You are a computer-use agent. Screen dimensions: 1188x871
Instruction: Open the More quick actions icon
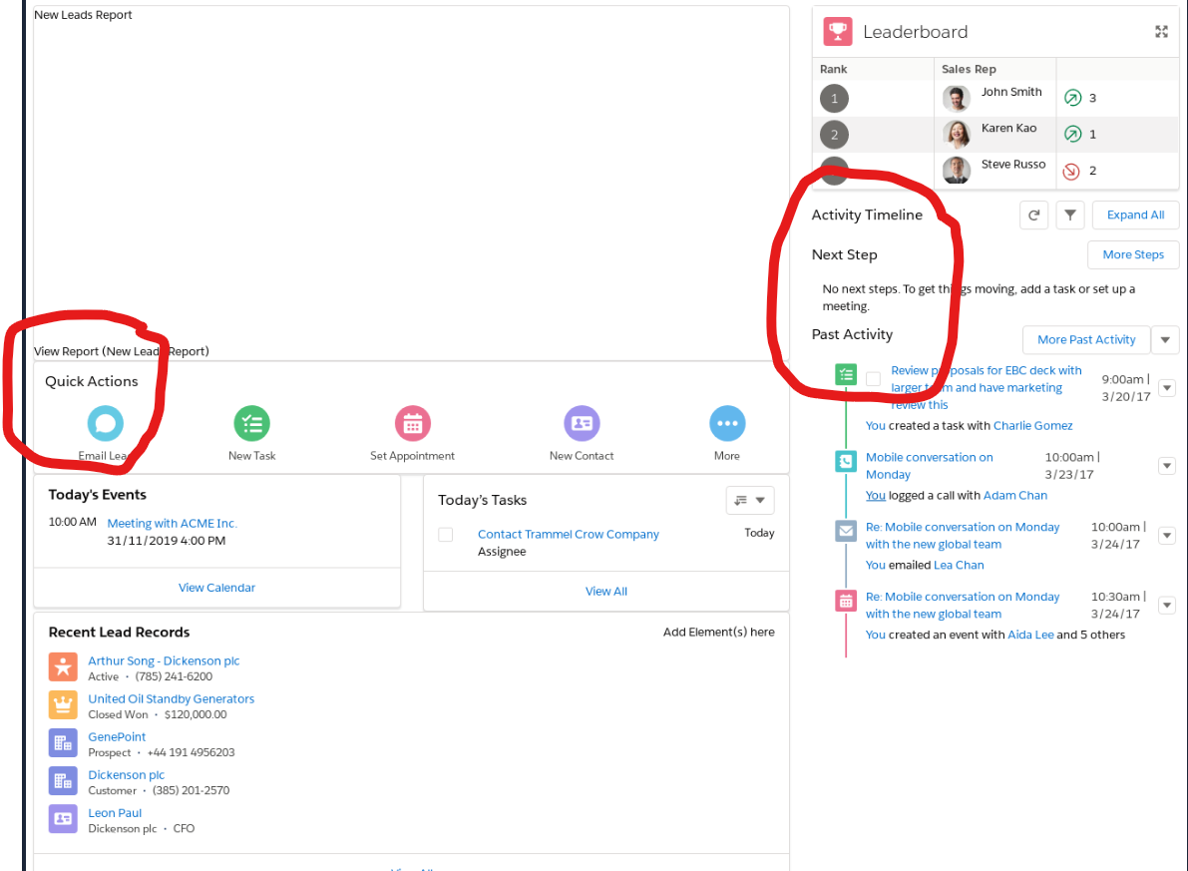pyautogui.click(x=727, y=423)
